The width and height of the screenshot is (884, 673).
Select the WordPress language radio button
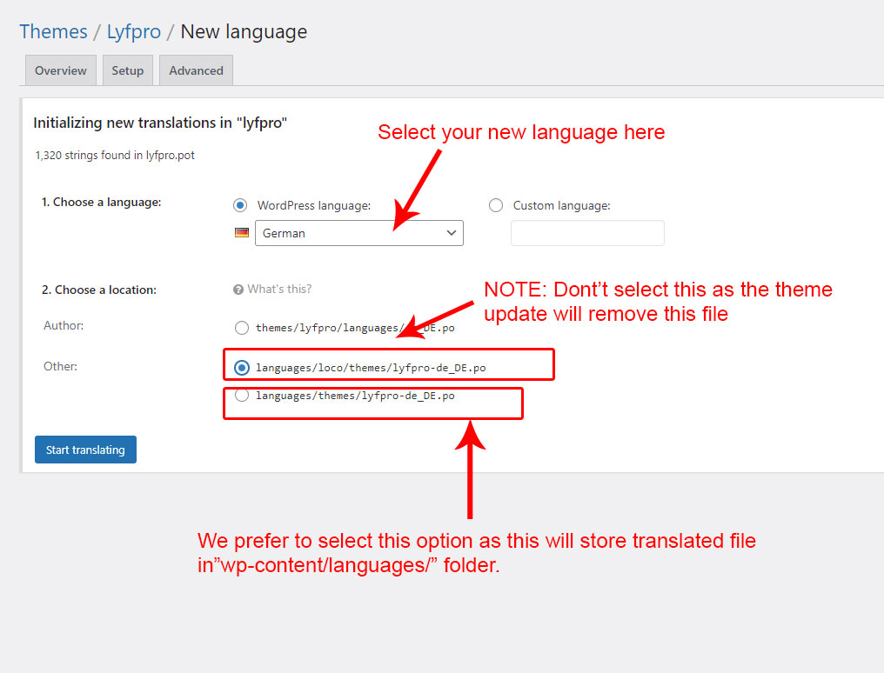tap(240, 206)
